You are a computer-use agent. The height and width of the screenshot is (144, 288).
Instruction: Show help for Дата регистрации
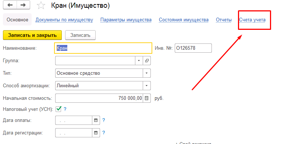[x=104, y=133]
